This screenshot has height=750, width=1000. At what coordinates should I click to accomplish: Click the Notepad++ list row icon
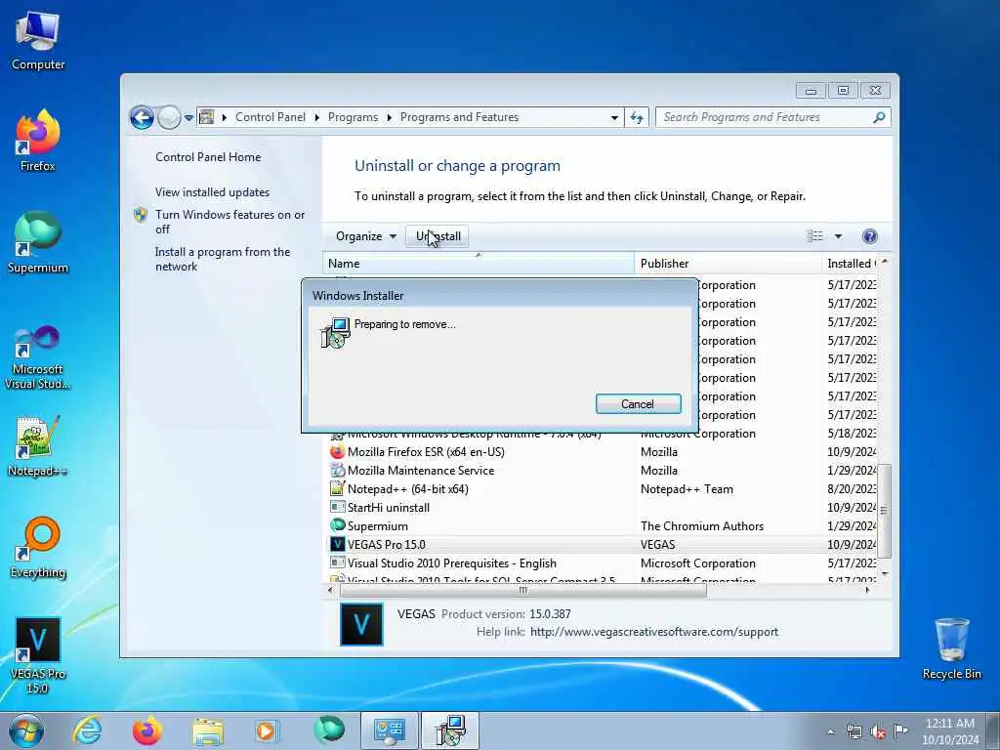pos(337,488)
